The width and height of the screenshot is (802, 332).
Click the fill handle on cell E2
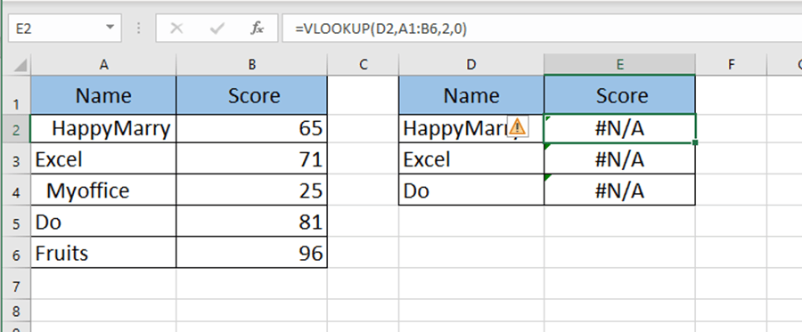coord(695,142)
